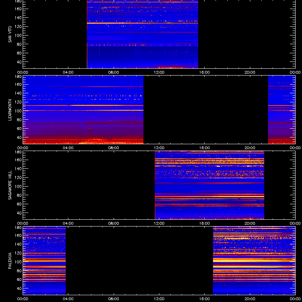Click the 60 frequency label on Palehua axis
Viewport: 302px width, 302px height.
click(20, 279)
